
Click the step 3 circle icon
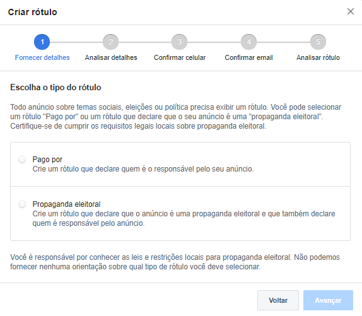pyautogui.click(x=179, y=42)
